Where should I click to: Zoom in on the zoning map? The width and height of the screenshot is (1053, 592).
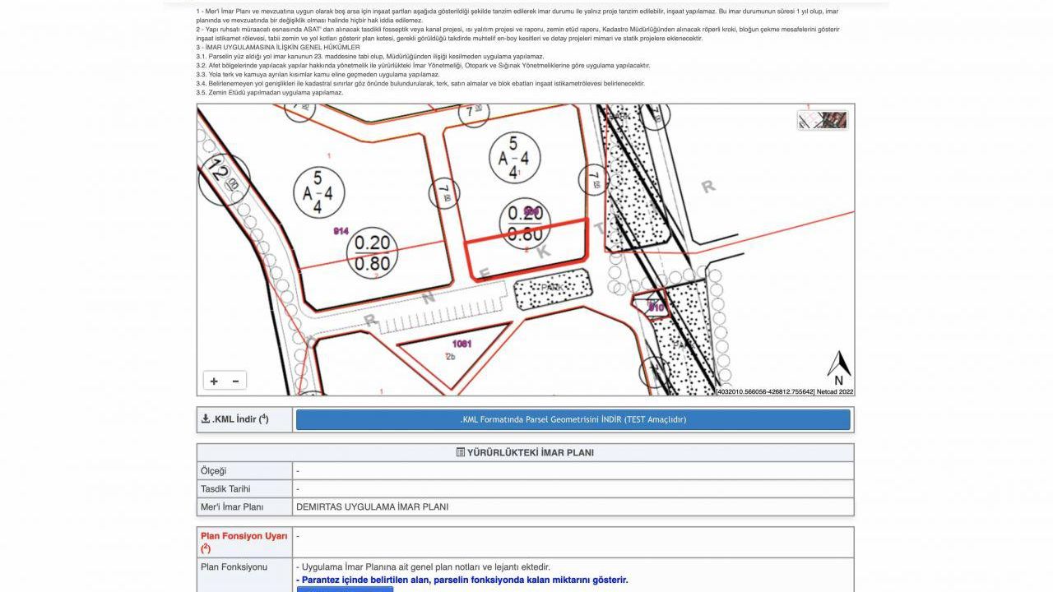(x=214, y=381)
